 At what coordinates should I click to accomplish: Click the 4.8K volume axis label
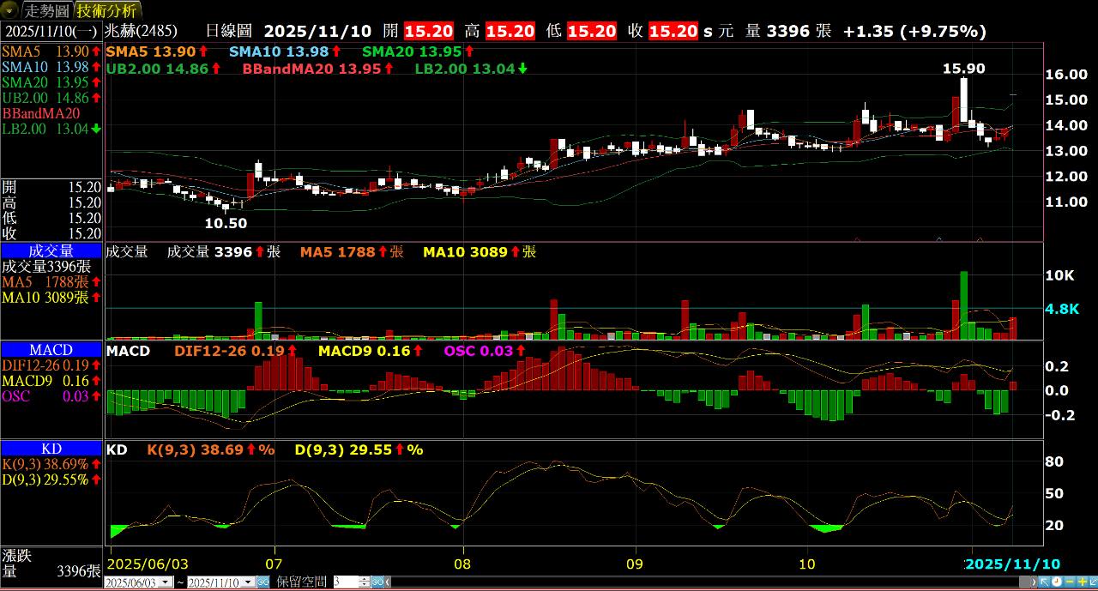[x=1062, y=309]
